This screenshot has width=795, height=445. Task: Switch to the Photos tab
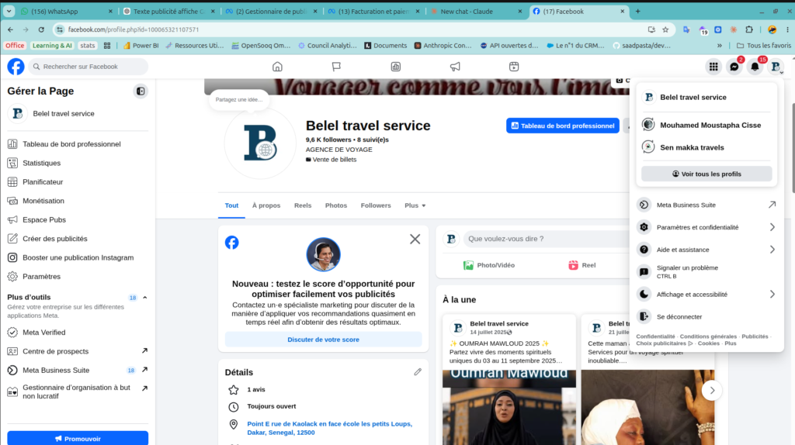pos(335,205)
